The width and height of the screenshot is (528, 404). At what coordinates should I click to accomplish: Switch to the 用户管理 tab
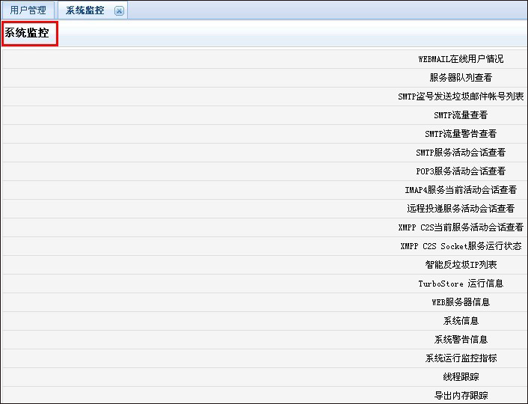point(28,10)
